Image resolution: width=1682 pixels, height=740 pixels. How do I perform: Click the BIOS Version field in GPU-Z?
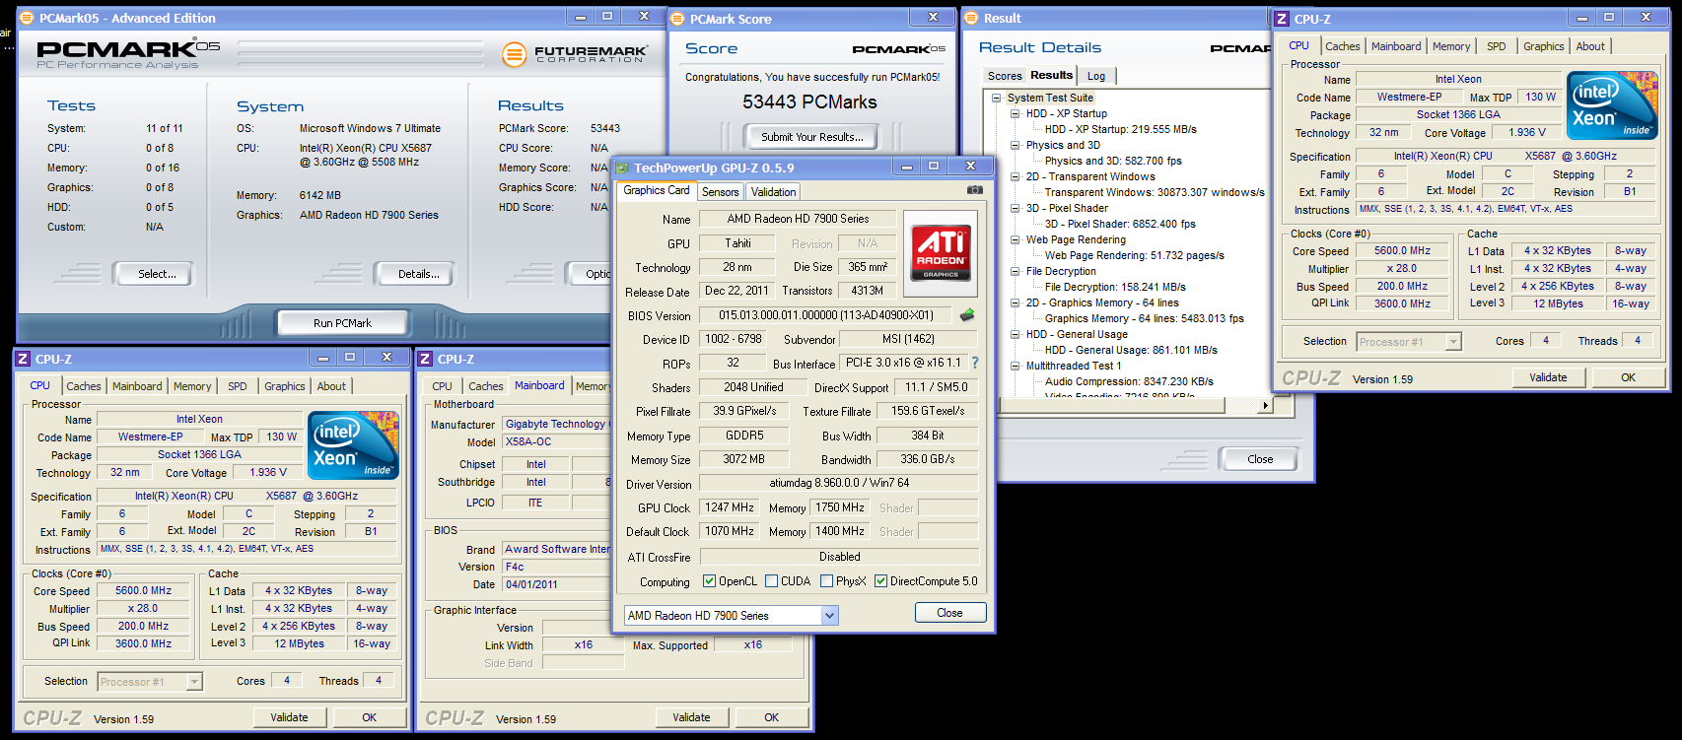[825, 315]
